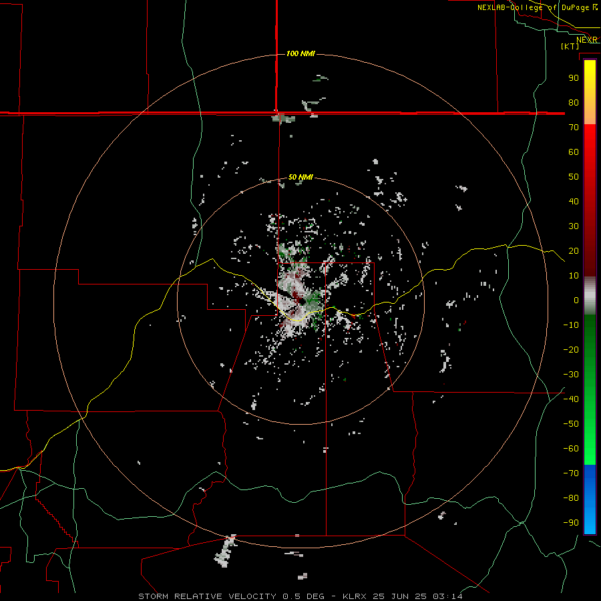Click the -60 knot scale label
601x601 pixels.
click(x=571, y=449)
